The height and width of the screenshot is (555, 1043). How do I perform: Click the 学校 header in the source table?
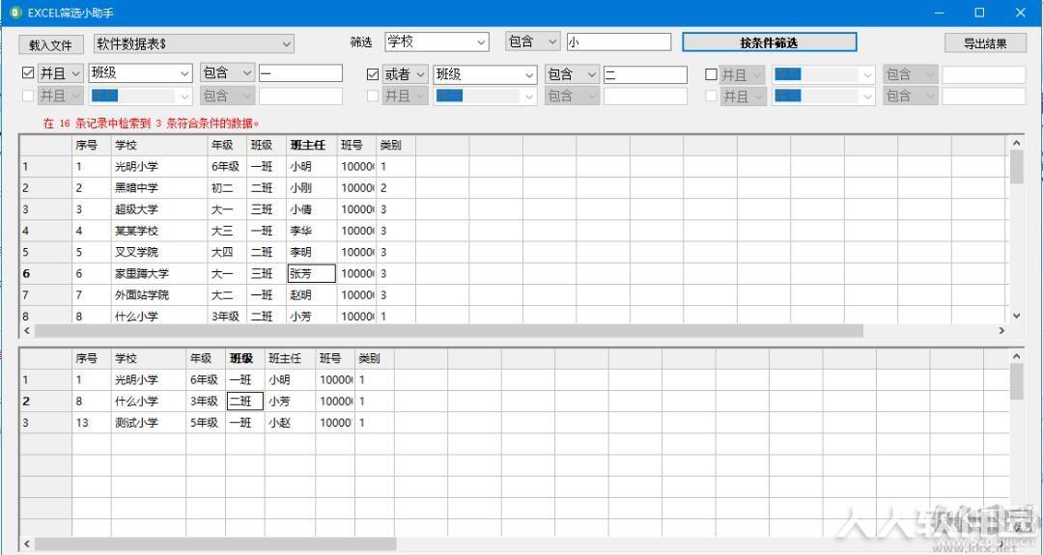tap(159, 145)
